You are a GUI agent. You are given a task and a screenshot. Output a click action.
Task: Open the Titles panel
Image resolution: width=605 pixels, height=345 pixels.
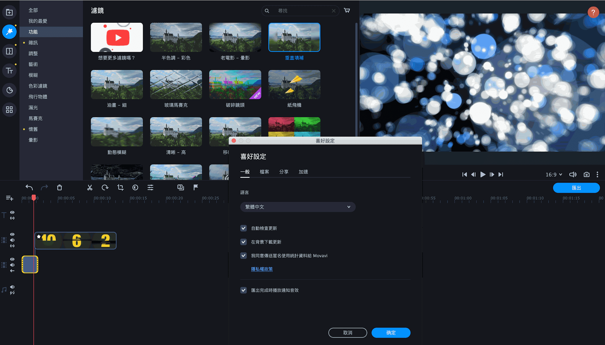point(9,71)
